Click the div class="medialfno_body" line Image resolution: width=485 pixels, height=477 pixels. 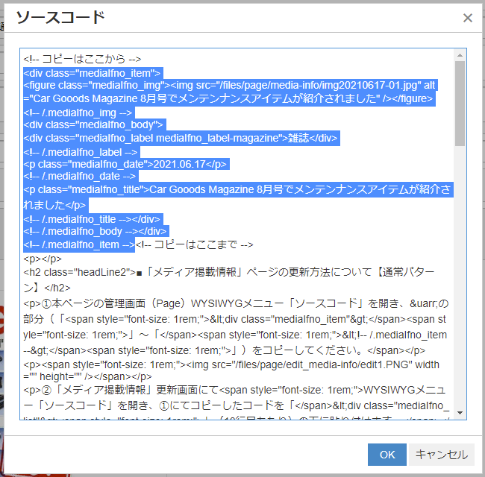94,125
